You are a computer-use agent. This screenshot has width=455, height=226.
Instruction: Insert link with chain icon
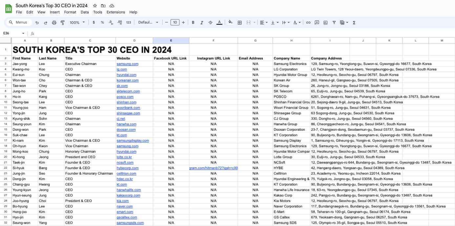[308, 23]
